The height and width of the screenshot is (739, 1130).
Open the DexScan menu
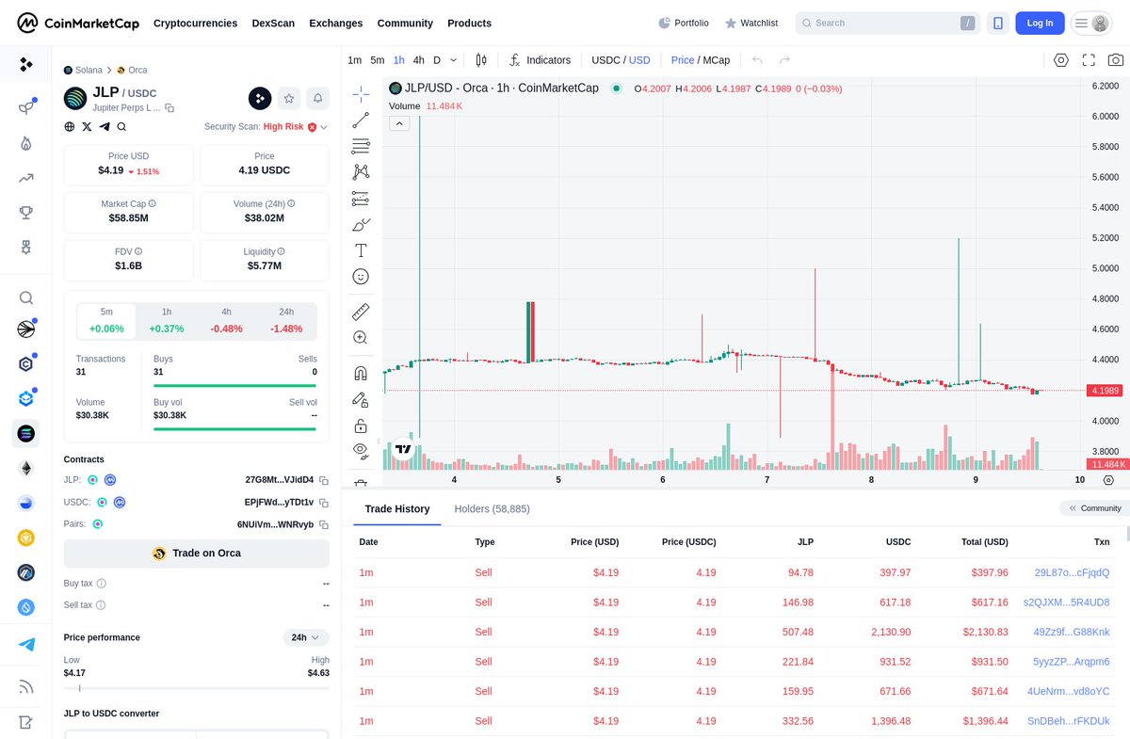click(x=274, y=23)
